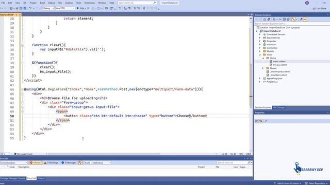Image resolution: width=330 pixels, height=185 pixels.
Task: Click the clear filter icon in Error List toolbar
Action: pyautogui.click(x=80, y=163)
